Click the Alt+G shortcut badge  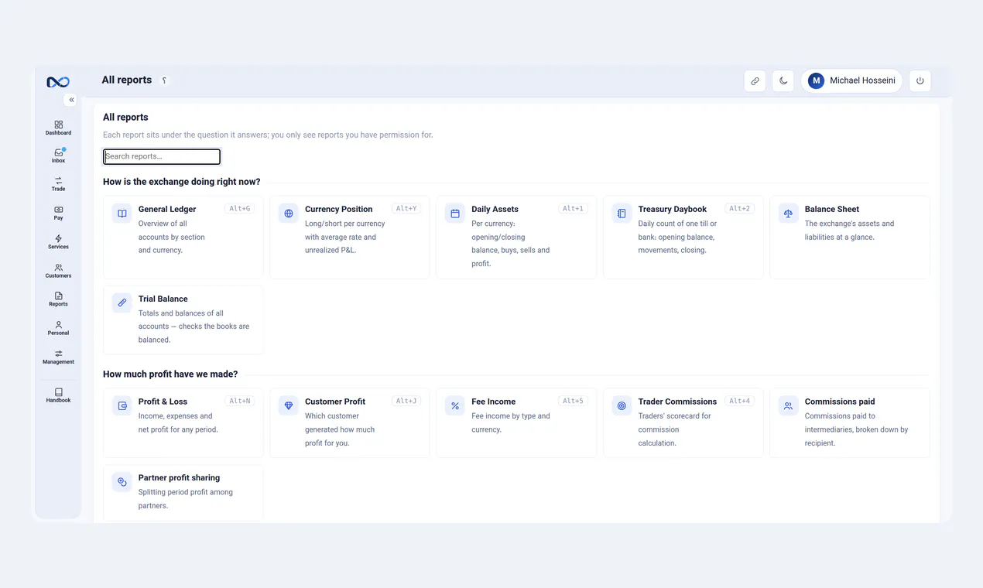coord(239,208)
